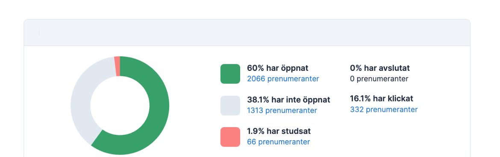The width and height of the screenshot is (500, 157).
Task: Click the faint vertical divider in card header
Action: 39,32
